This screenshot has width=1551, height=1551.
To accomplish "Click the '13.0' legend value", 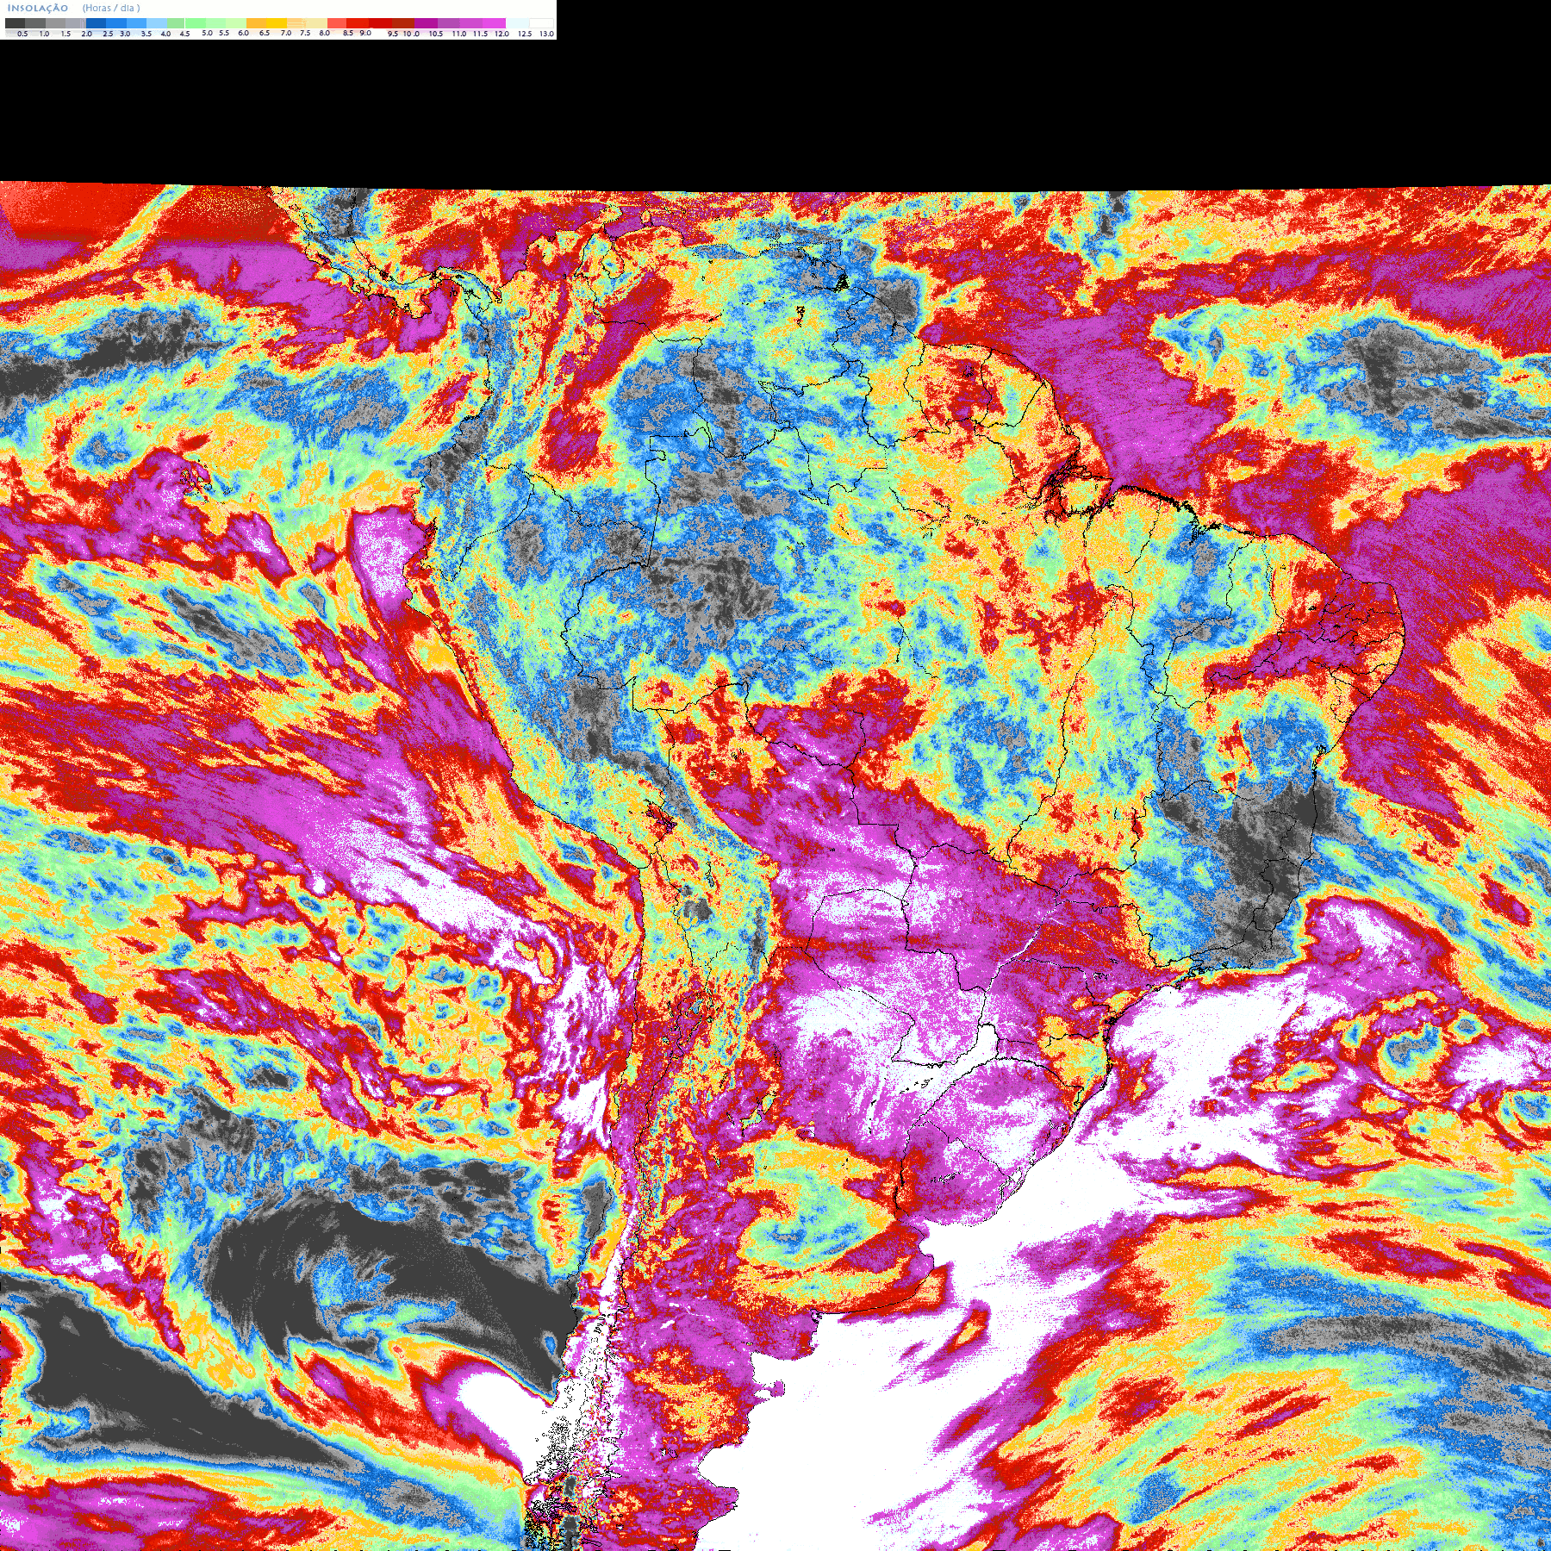I will (546, 34).
